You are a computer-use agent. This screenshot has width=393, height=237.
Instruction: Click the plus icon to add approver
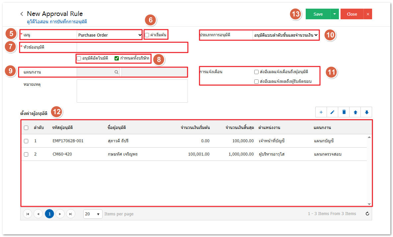click(x=321, y=112)
